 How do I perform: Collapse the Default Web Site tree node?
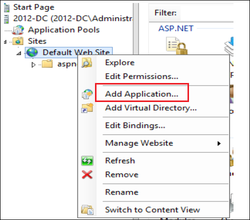tap(19, 53)
